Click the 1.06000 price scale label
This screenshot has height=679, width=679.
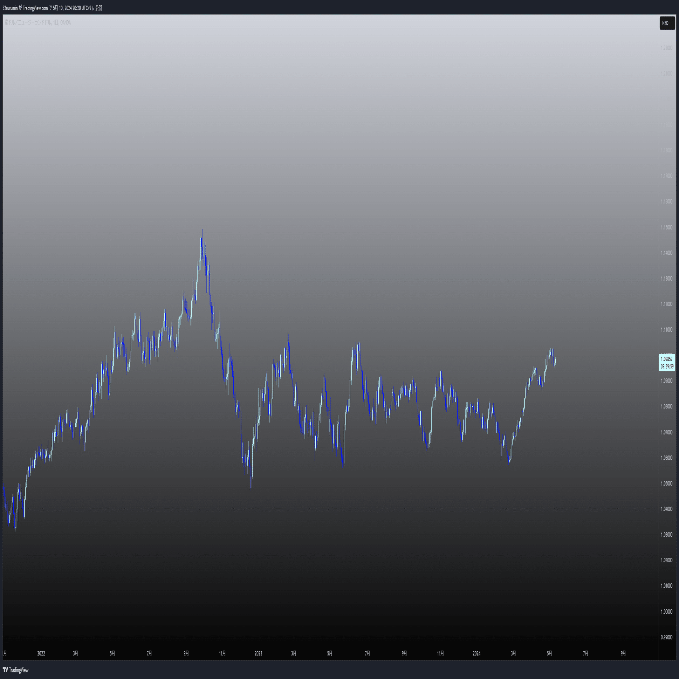coord(666,458)
